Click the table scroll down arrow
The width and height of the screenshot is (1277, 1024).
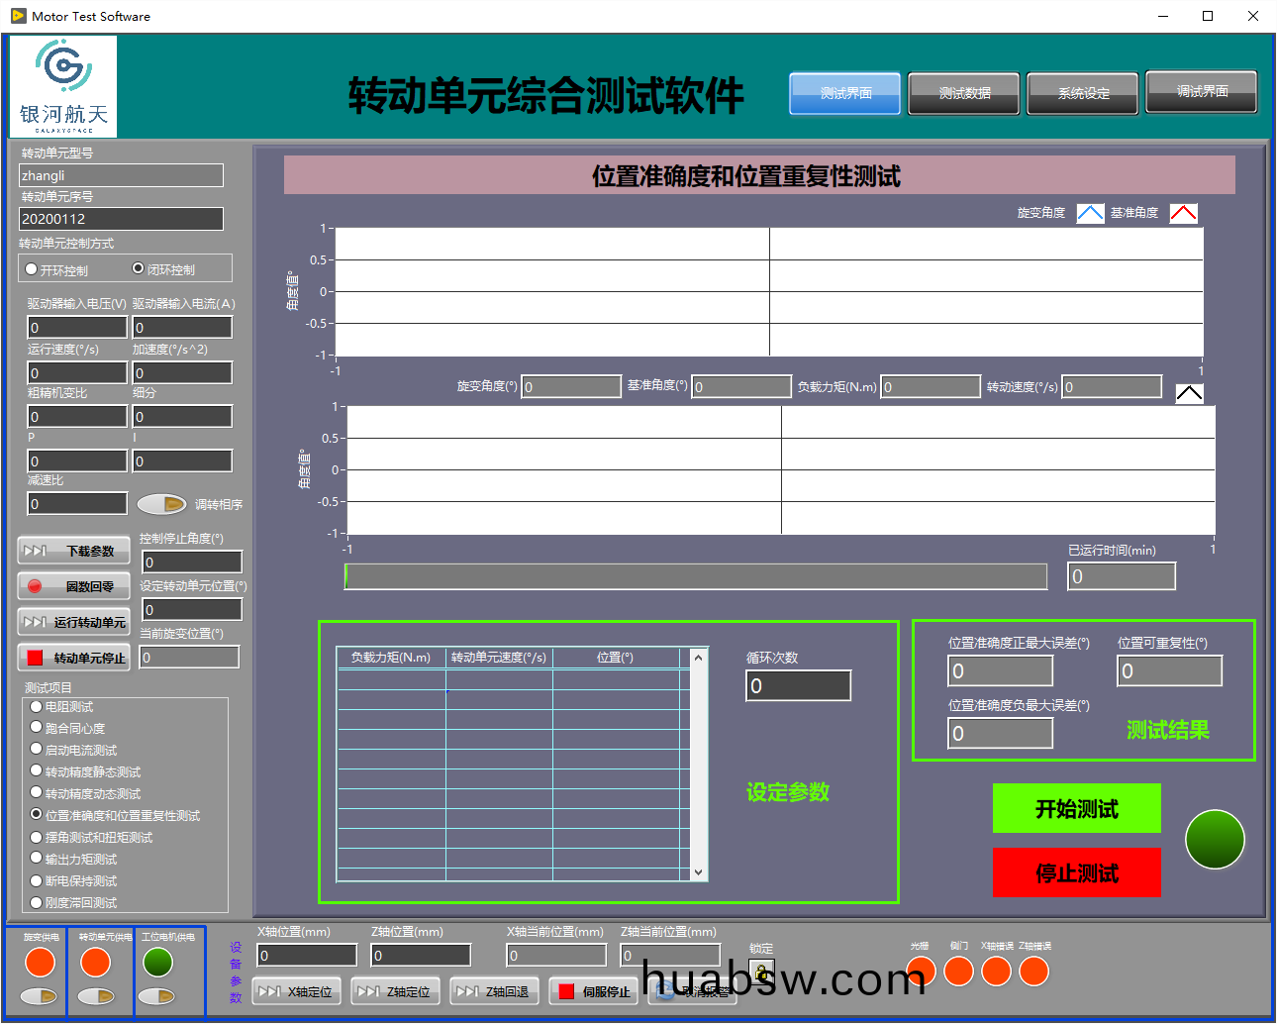click(698, 872)
